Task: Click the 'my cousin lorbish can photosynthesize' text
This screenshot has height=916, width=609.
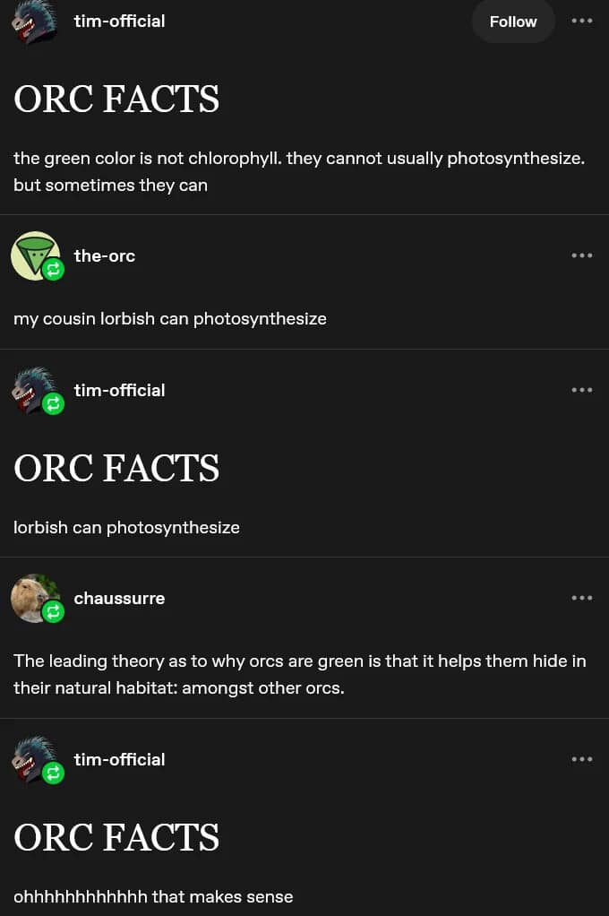Action: (x=170, y=318)
